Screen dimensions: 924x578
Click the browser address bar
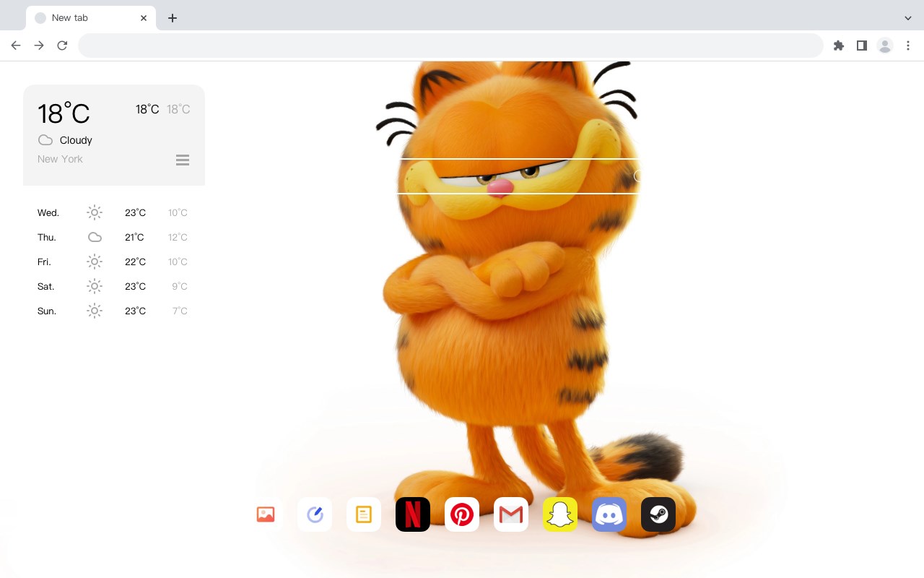tap(450, 46)
